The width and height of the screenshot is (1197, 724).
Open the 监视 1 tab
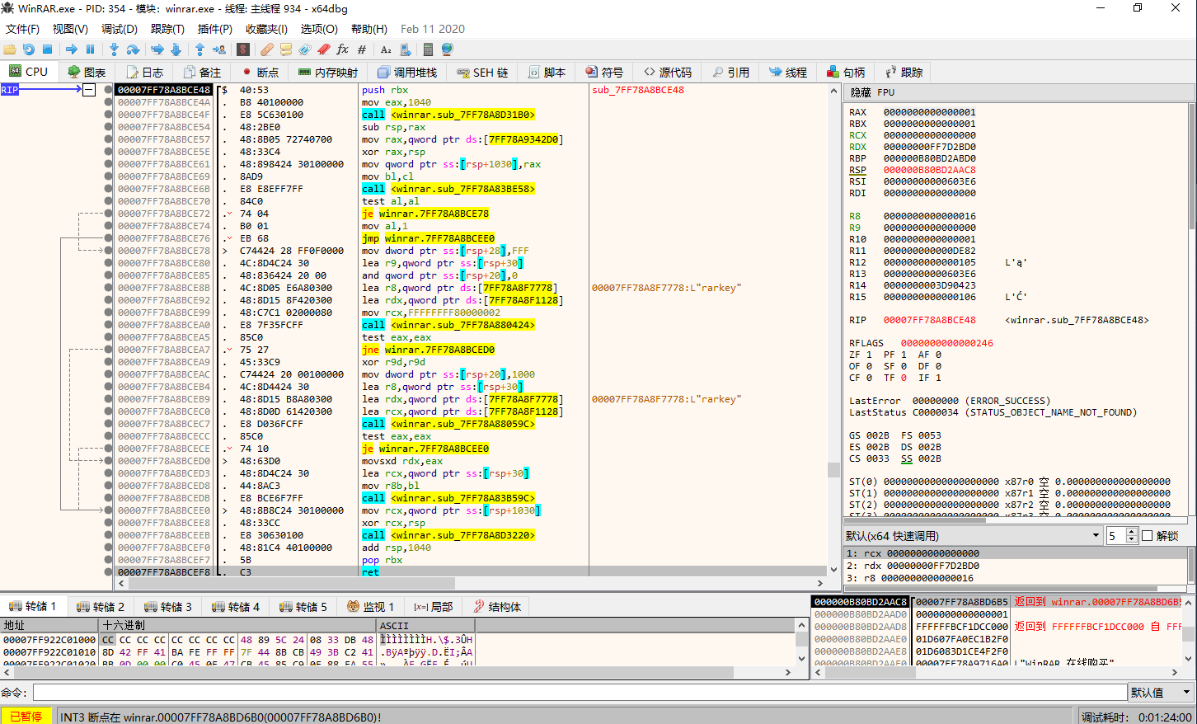tap(371, 607)
